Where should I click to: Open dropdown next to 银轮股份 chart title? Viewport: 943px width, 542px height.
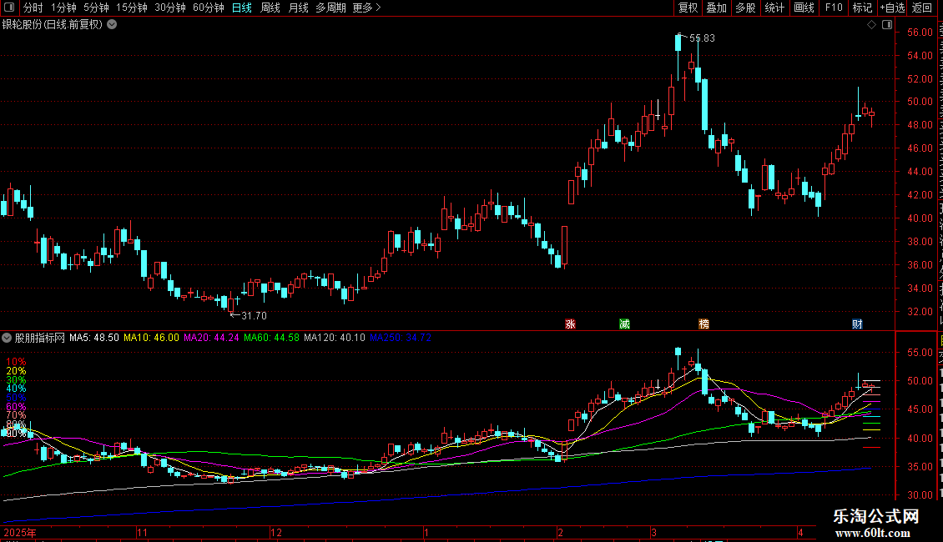(x=112, y=25)
